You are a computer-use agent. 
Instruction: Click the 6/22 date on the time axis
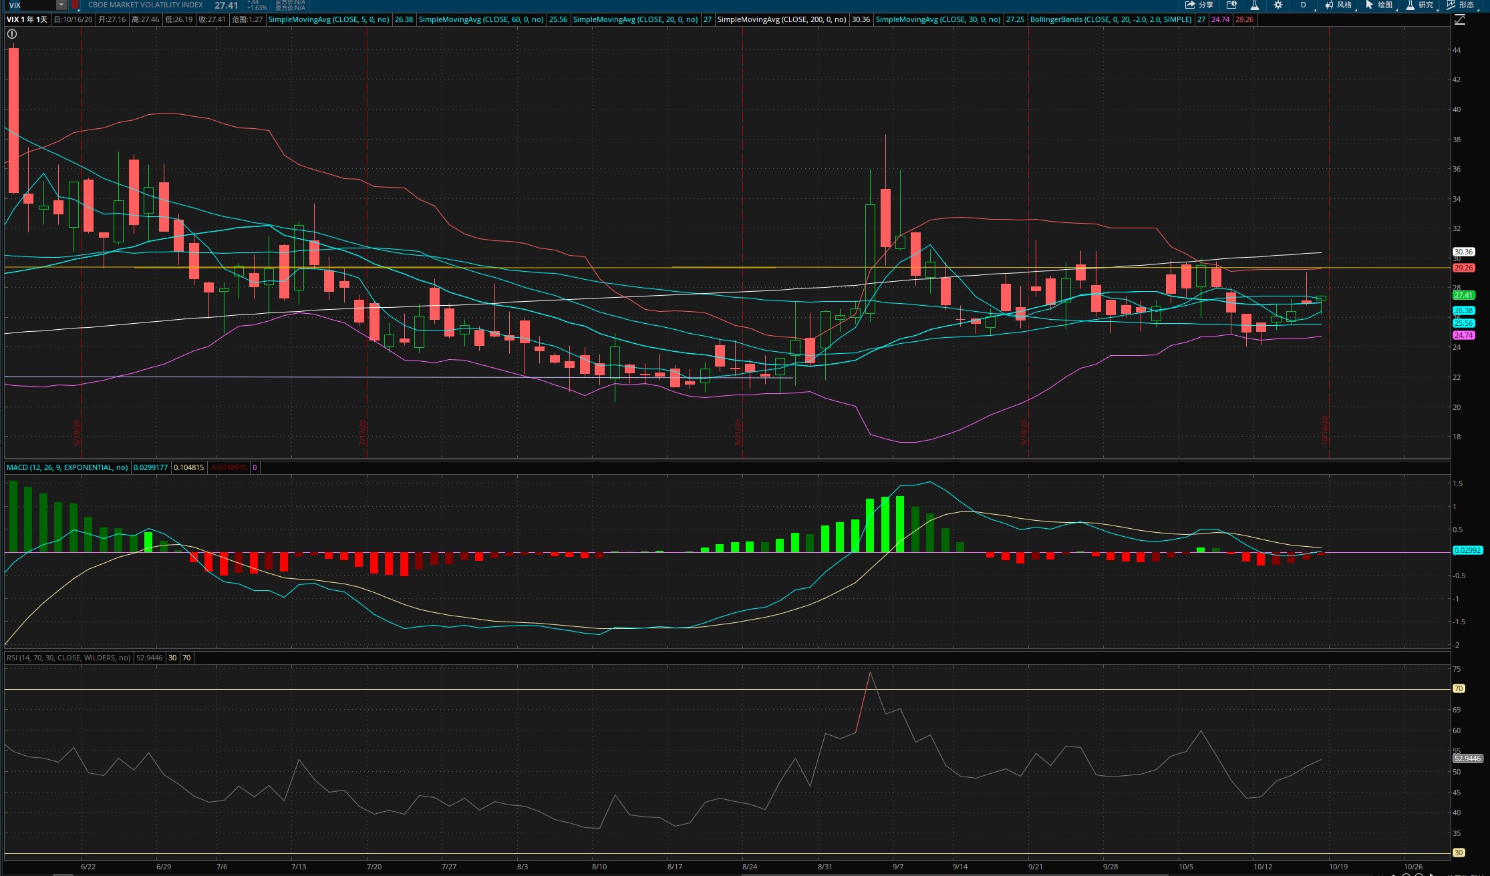click(88, 867)
